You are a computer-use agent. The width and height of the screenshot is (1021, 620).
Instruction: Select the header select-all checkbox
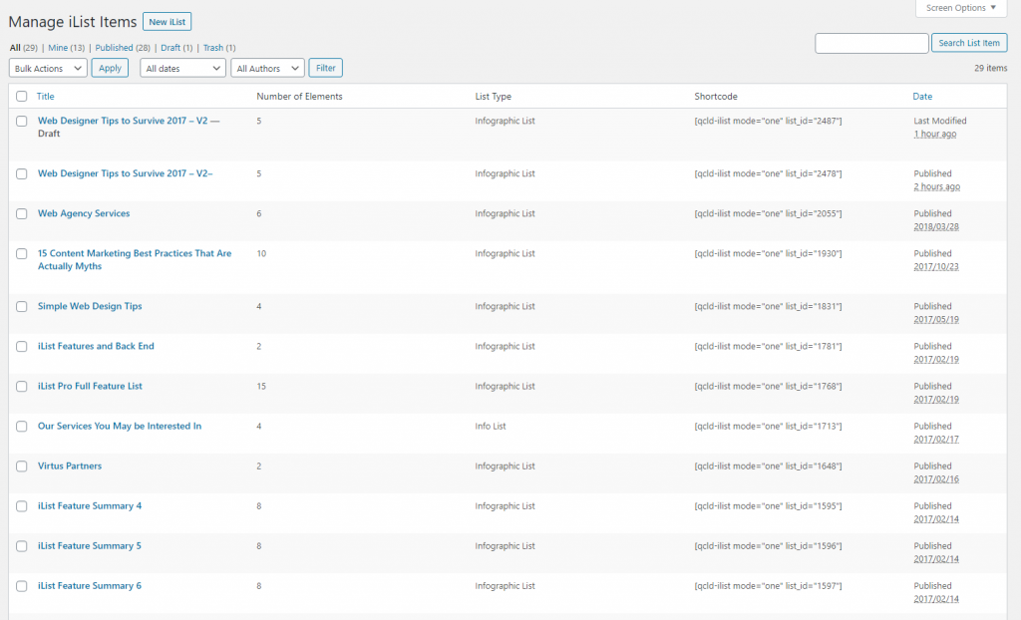21,96
